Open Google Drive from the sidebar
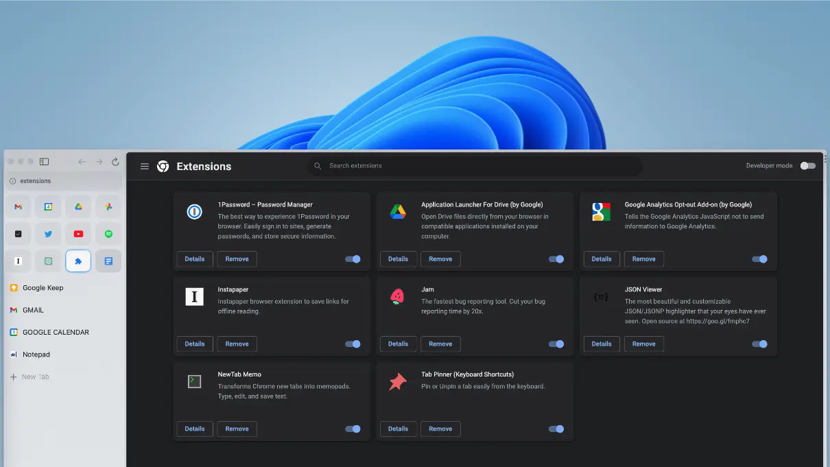The image size is (830, 467). (78, 206)
